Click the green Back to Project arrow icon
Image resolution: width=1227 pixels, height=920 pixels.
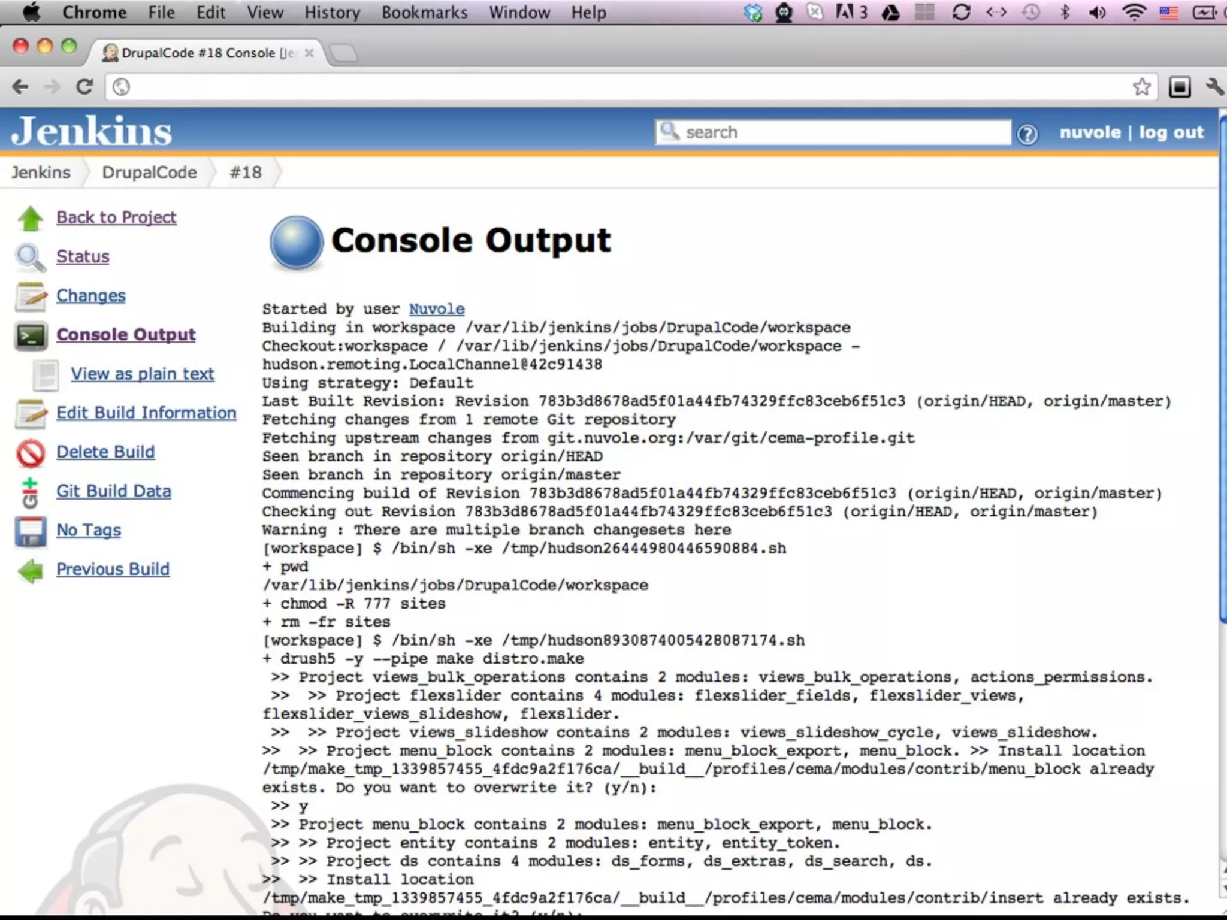pyautogui.click(x=30, y=218)
